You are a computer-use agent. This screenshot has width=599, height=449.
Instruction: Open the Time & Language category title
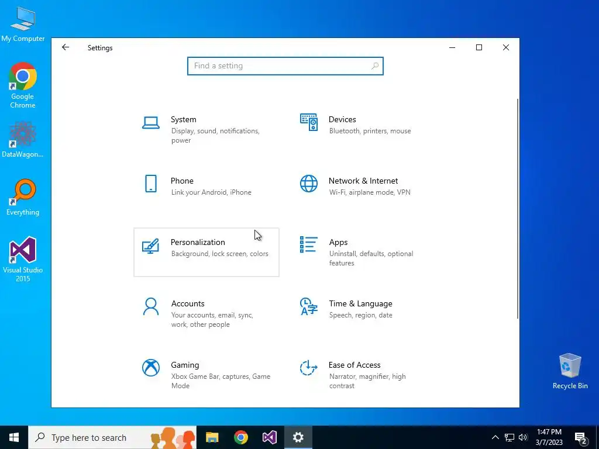(x=360, y=303)
